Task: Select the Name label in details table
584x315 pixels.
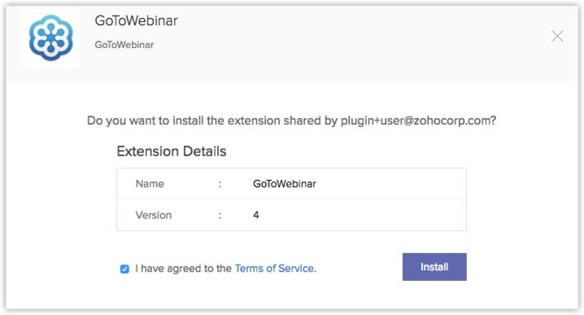Action: pyautogui.click(x=150, y=184)
